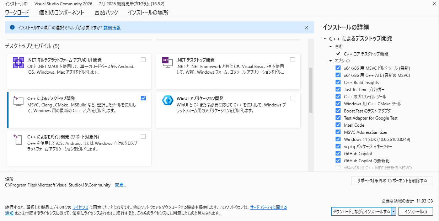Uncheck Test Adapter for Google Test

(x=338, y=118)
